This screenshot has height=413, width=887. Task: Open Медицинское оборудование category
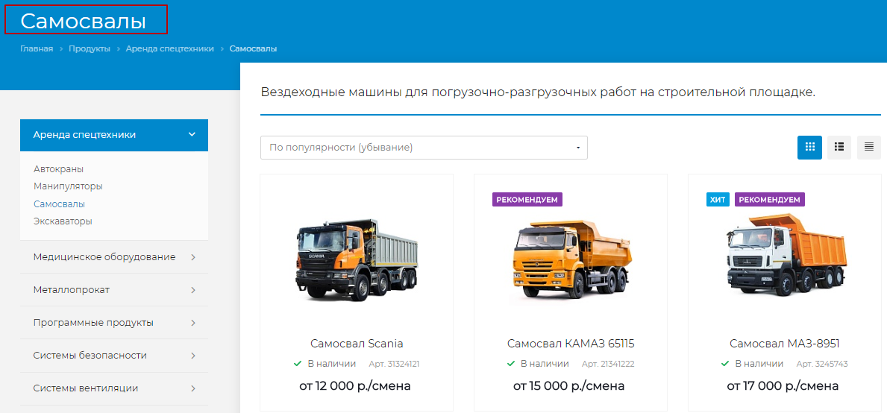click(x=104, y=257)
